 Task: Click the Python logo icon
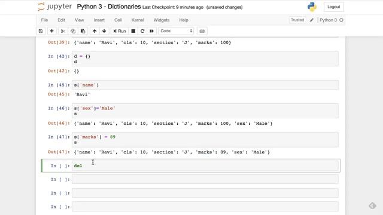point(312,7)
